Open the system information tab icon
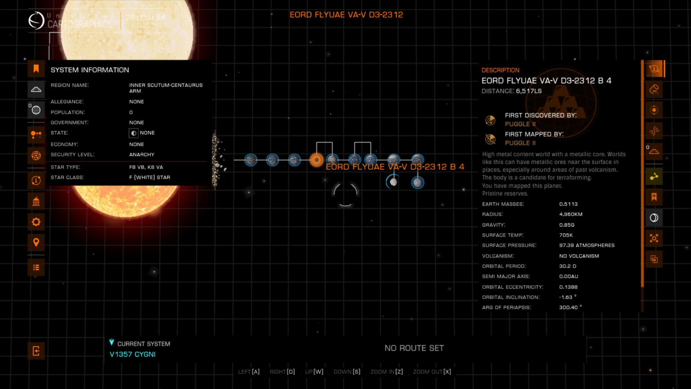The height and width of the screenshot is (389, 691). [36, 180]
